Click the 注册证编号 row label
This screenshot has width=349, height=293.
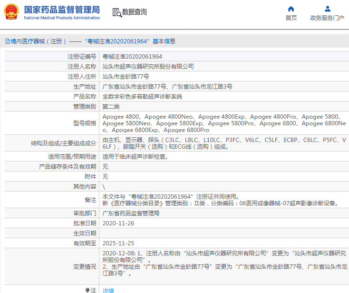(x=82, y=57)
